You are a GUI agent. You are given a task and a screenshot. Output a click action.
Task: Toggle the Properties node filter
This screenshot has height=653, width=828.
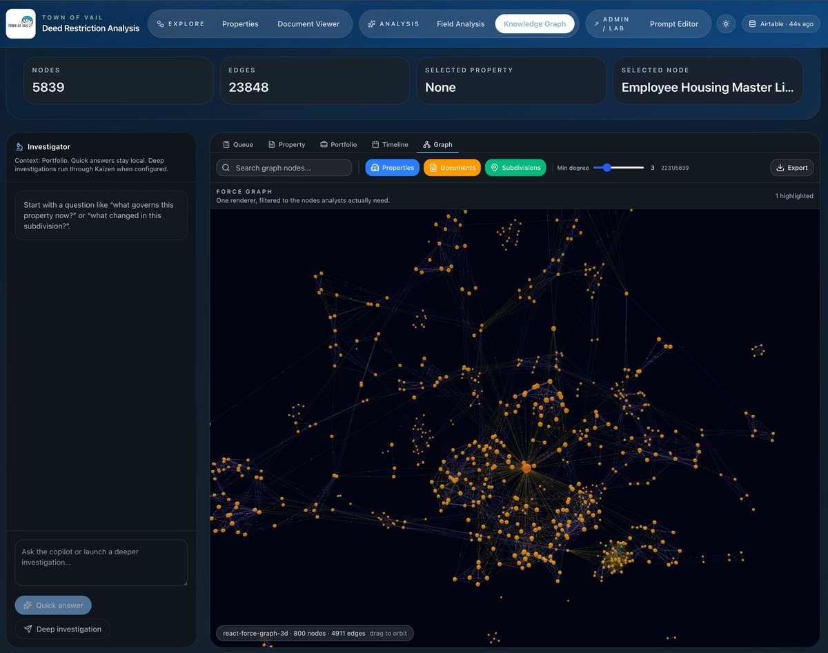coord(393,168)
